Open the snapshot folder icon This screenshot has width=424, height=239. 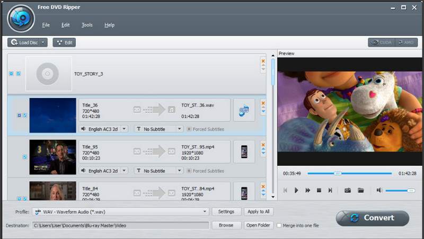pos(360,190)
